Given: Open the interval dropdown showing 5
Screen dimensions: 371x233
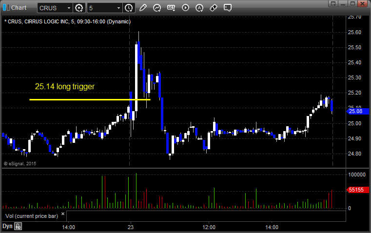Looking at the screenshot, I should click(x=105, y=8).
